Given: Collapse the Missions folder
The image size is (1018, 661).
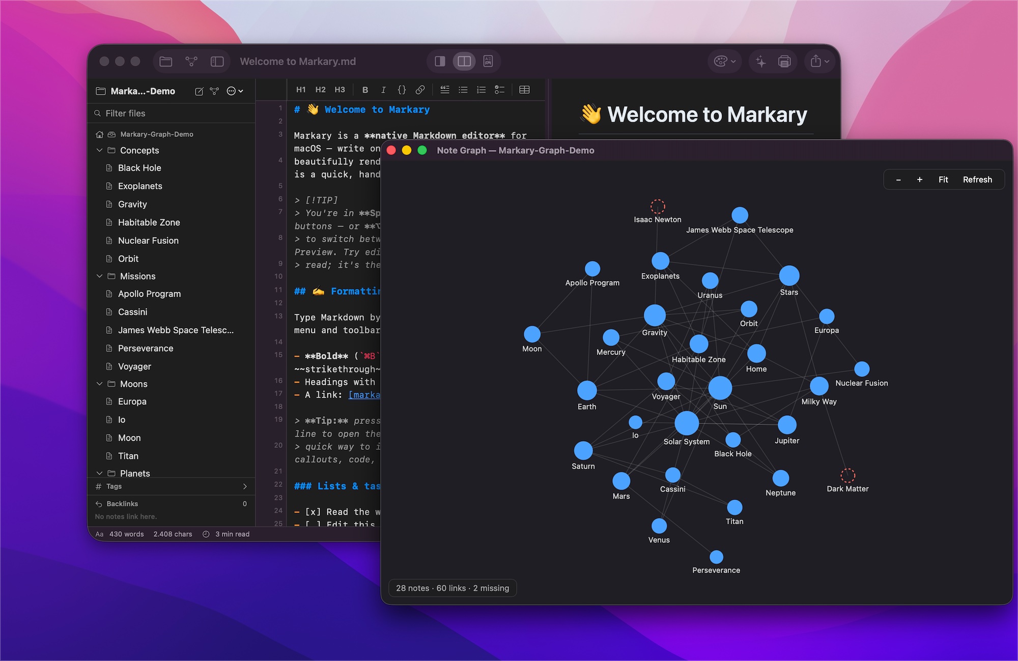Looking at the screenshot, I should coord(99,276).
